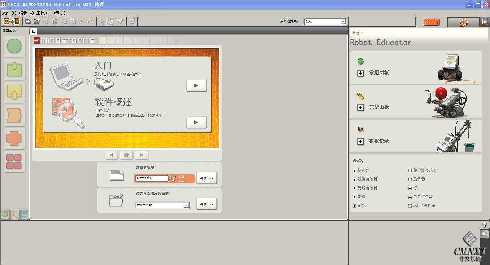The width and height of the screenshot is (490, 265).
Task: Click the Untitled-1 program name field
Action: [152, 178]
